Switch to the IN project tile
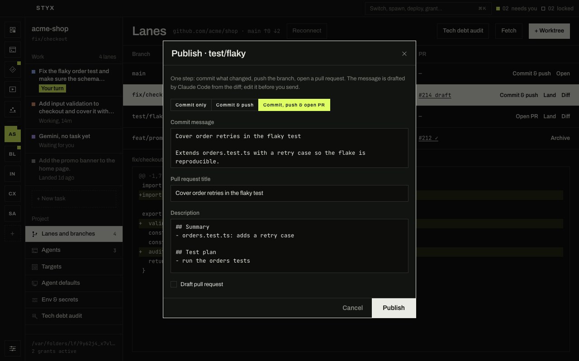Screen dimensions: 579x361 [x=12, y=174]
